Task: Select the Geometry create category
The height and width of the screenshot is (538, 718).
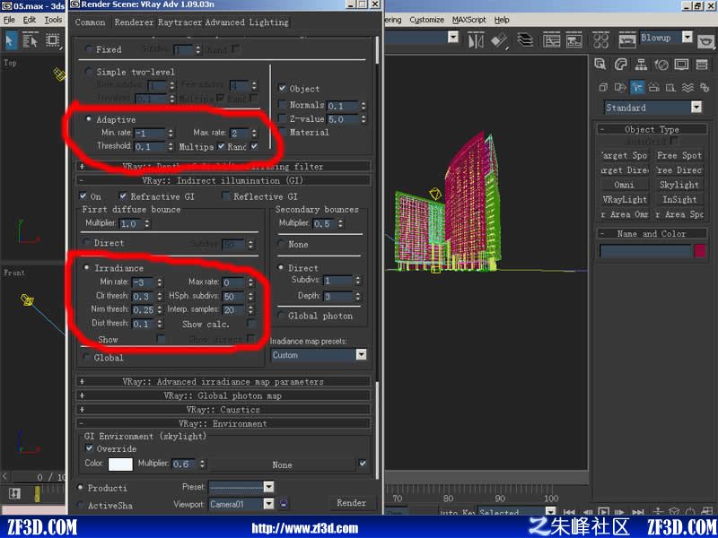Action: tap(603, 87)
